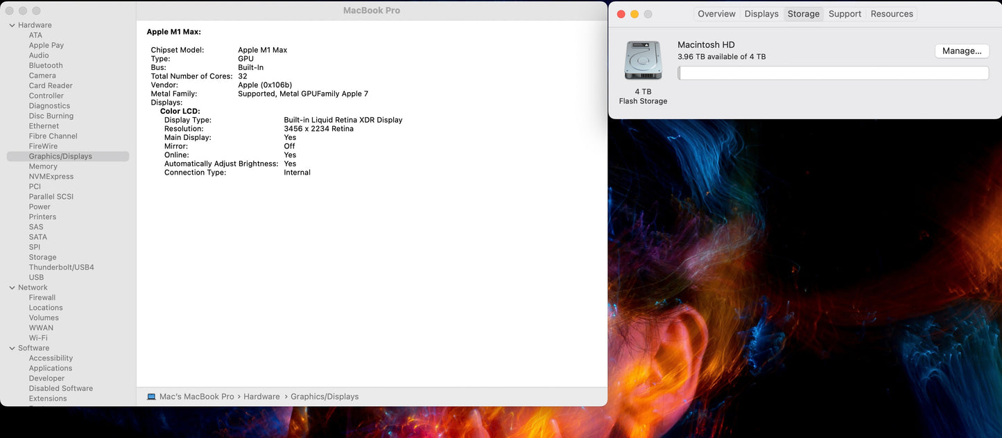Click Mac's MacBook Pro in path bar
The image size is (1002, 438).
[197, 396]
